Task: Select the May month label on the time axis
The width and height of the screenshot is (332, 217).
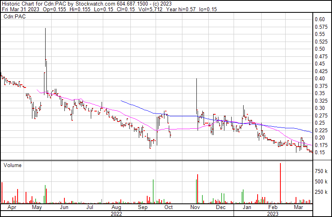Action: coord(36,207)
